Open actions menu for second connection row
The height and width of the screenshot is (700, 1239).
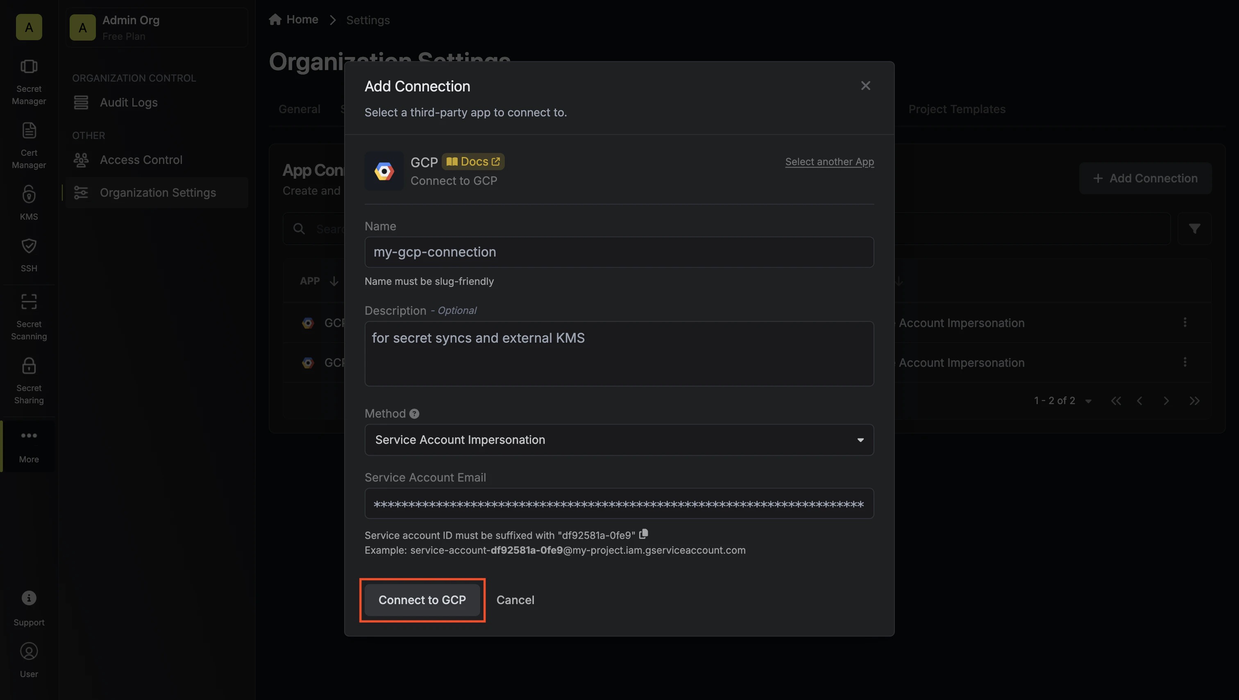coord(1185,362)
